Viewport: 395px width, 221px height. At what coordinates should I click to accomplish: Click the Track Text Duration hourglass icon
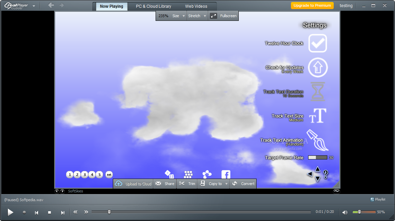pos(318,91)
